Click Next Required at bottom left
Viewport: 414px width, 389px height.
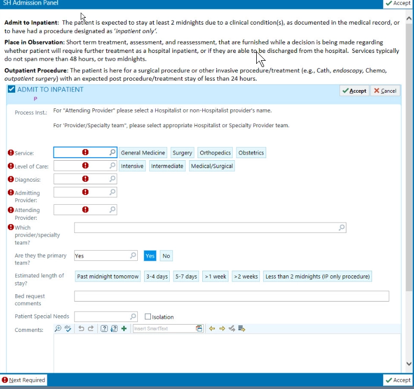click(x=24, y=380)
